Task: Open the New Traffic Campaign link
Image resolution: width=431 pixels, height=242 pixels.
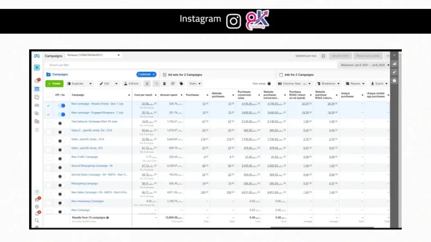Action: [x=85, y=157]
